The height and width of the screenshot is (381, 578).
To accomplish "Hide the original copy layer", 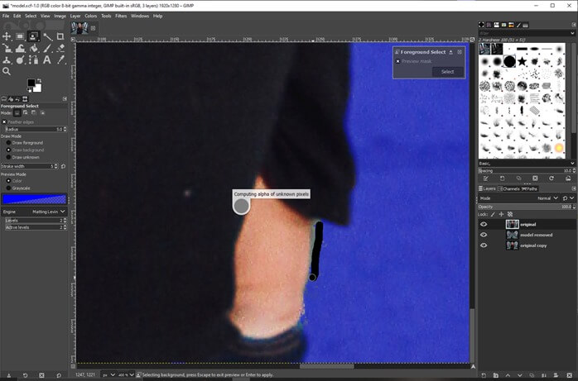I will 484,245.
